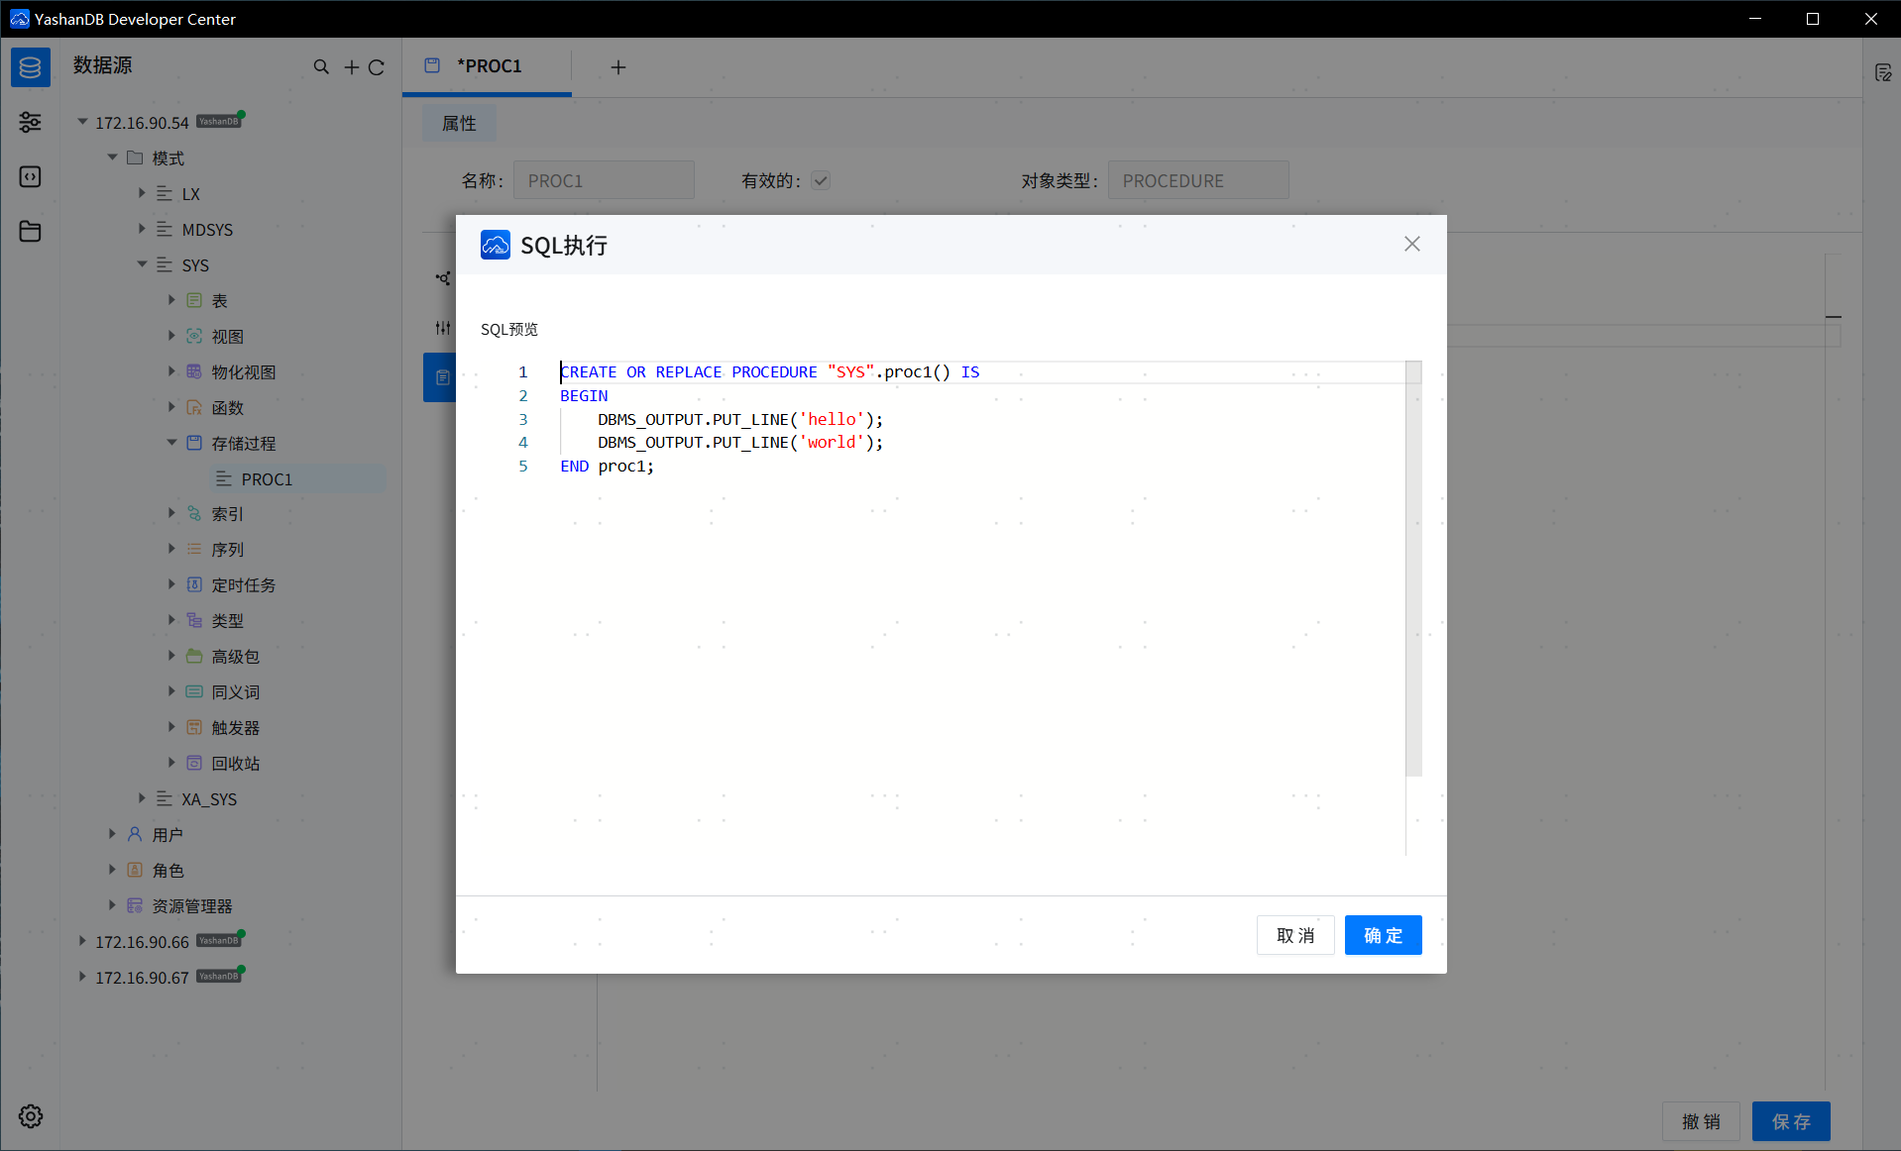Click the data source database icon in sidebar
Screen dimensions: 1901x1151
[31, 67]
